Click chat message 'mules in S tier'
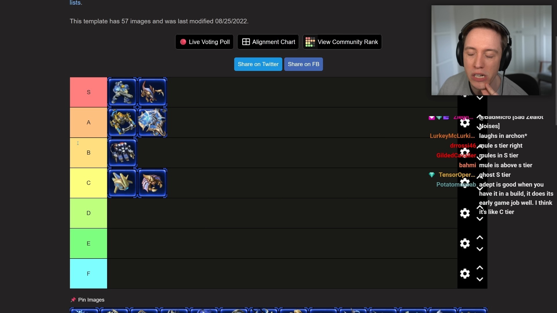 pyautogui.click(x=499, y=155)
